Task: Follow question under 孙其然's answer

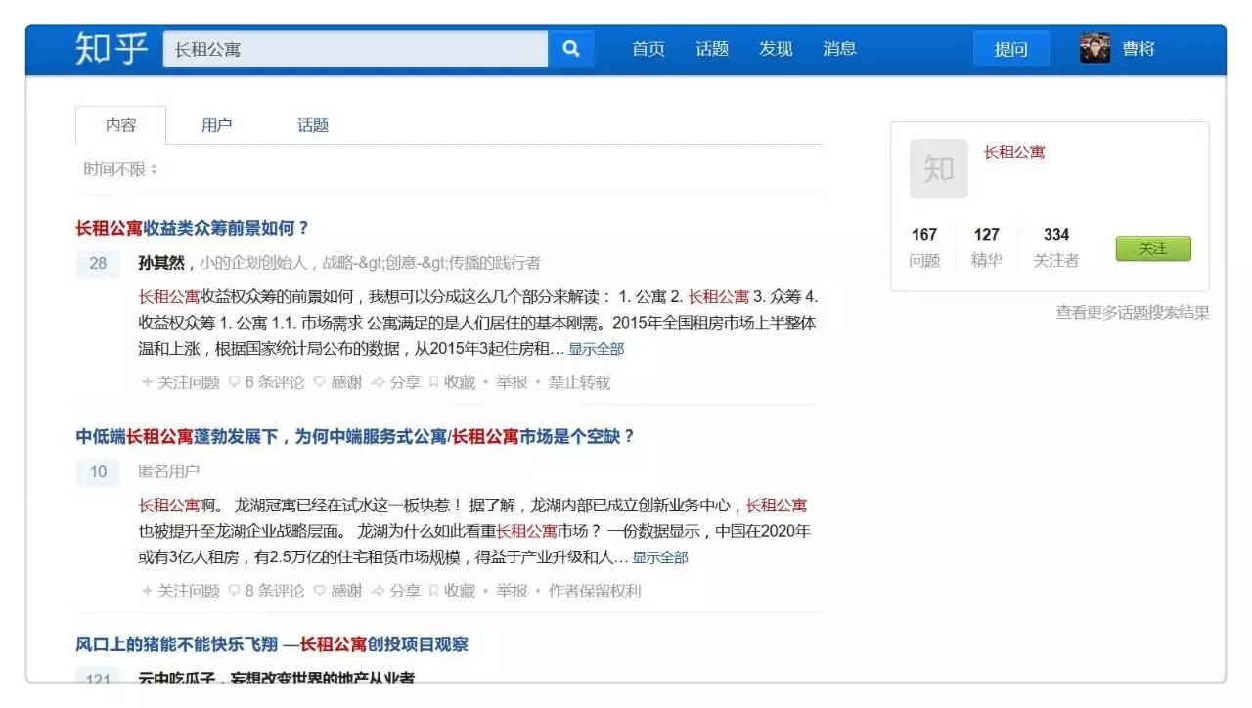Action: pos(181,382)
